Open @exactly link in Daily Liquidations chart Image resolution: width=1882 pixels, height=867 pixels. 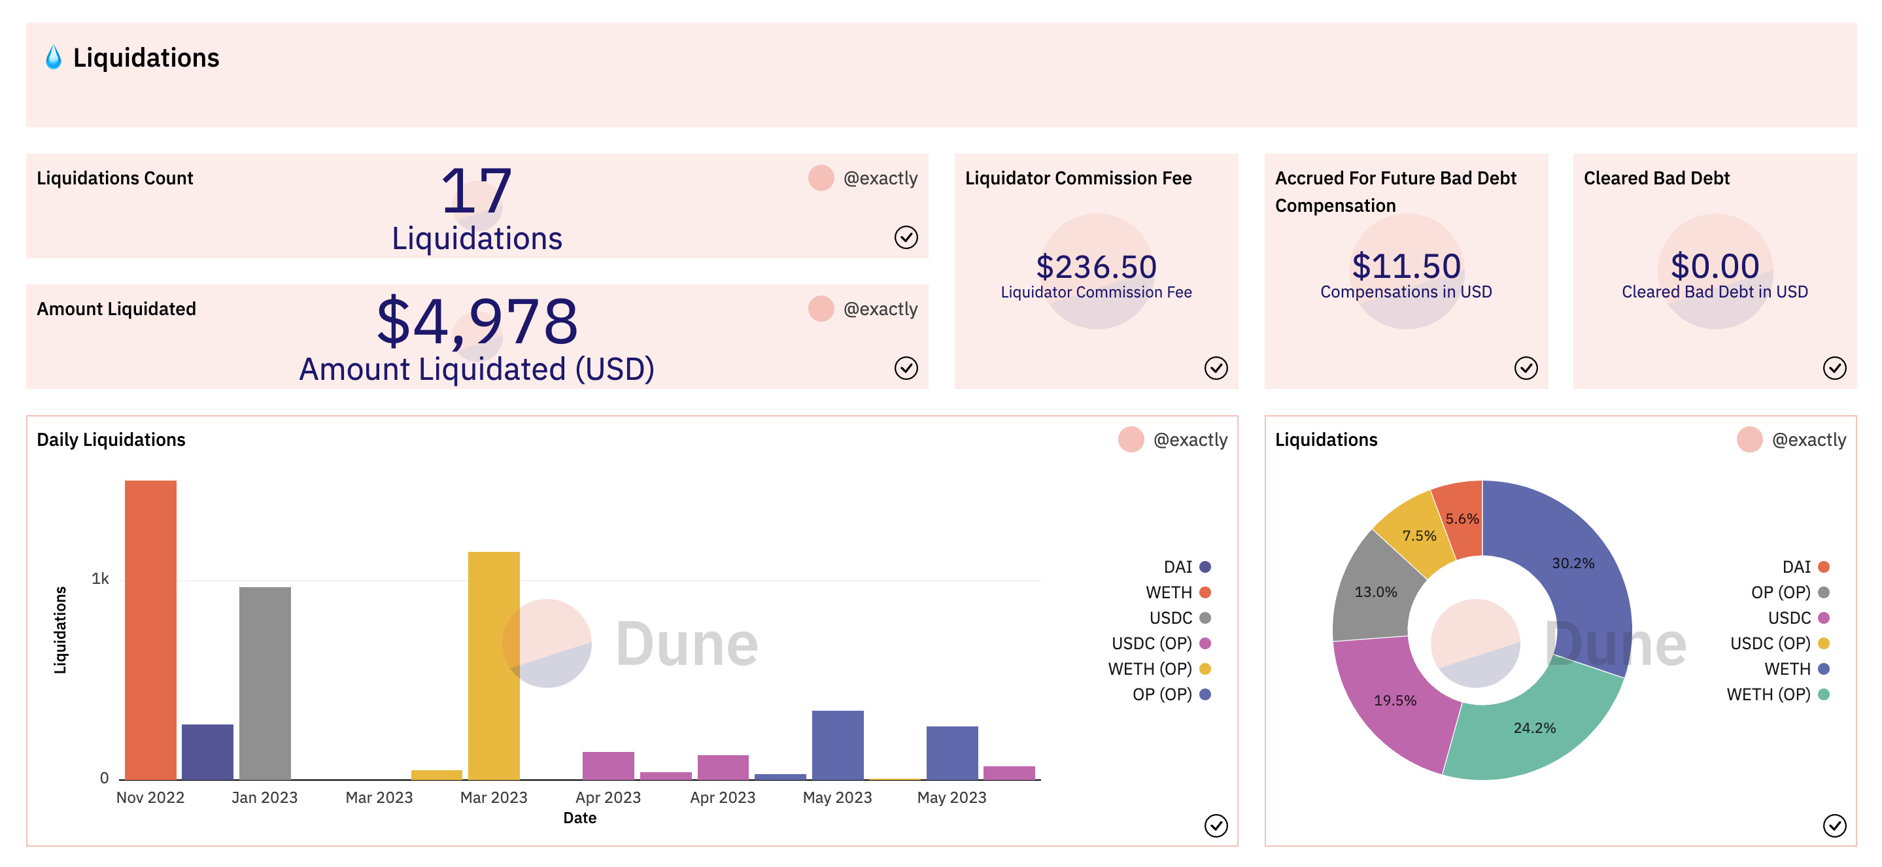click(1190, 439)
